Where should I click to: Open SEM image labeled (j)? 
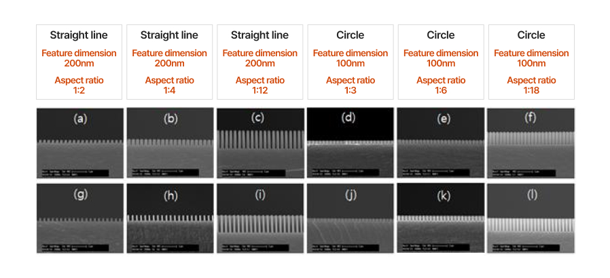351,218
